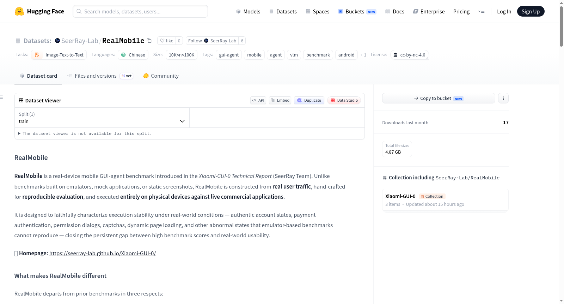This screenshot has height=304, width=564.
Task: Open Data Studio
Action: tap(344, 100)
